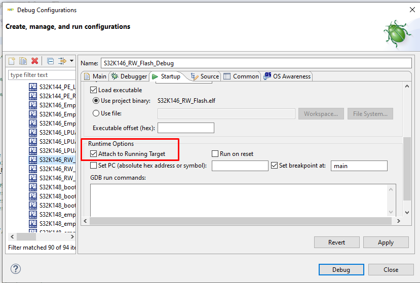
Task: Collapse all configurations in the tree
Action: pos(50,61)
